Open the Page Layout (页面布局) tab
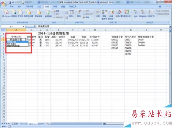172x128 pixels. (x=29, y=7)
